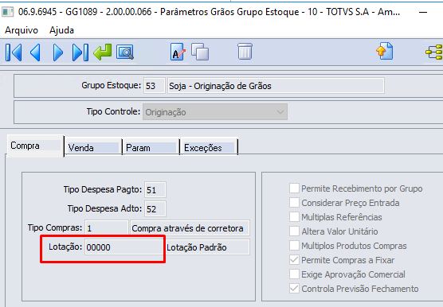The image size is (443, 307).
Task: Toggle Multiplos Produtos Compras checkbox
Action: click(x=294, y=246)
